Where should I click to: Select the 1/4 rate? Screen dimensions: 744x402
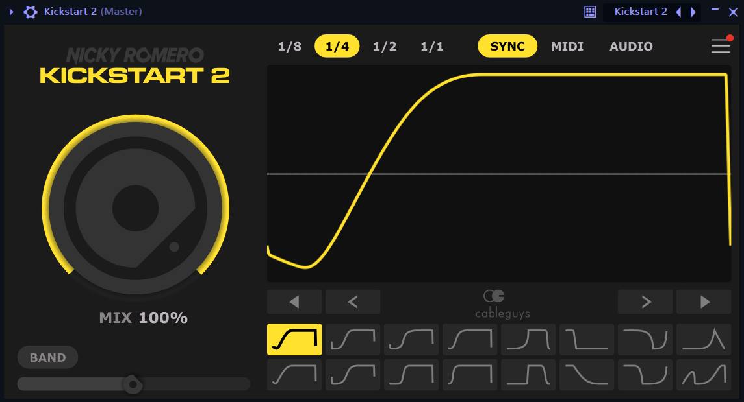pyautogui.click(x=337, y=46)
